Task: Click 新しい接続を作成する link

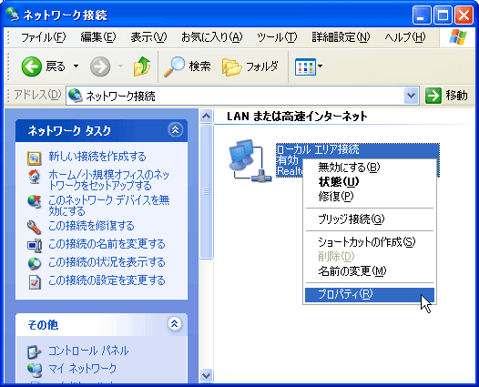Action: point(97,157)
